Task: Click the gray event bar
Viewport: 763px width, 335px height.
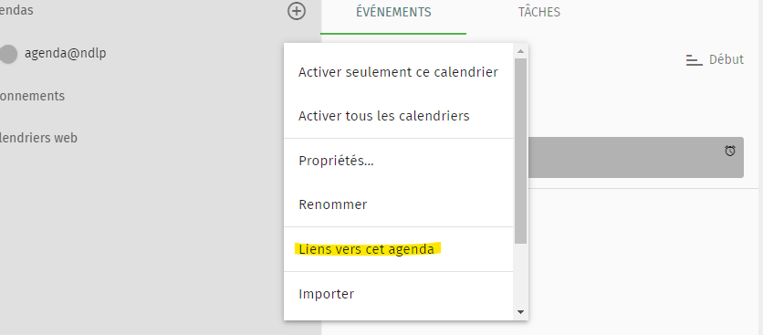Action: [x=635, y=157]
